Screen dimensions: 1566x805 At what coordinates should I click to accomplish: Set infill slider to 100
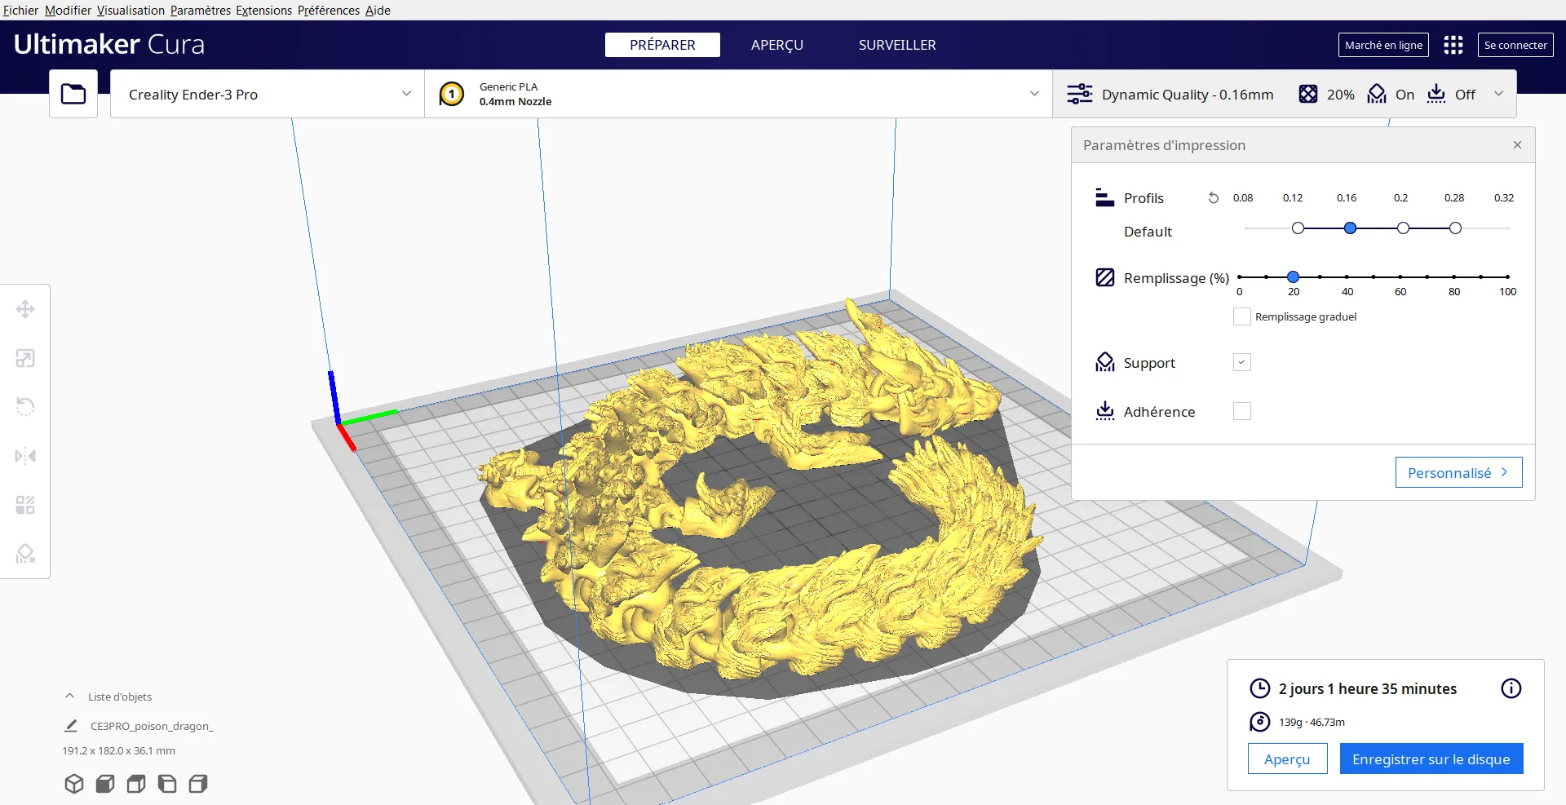tap(1507, 277)
